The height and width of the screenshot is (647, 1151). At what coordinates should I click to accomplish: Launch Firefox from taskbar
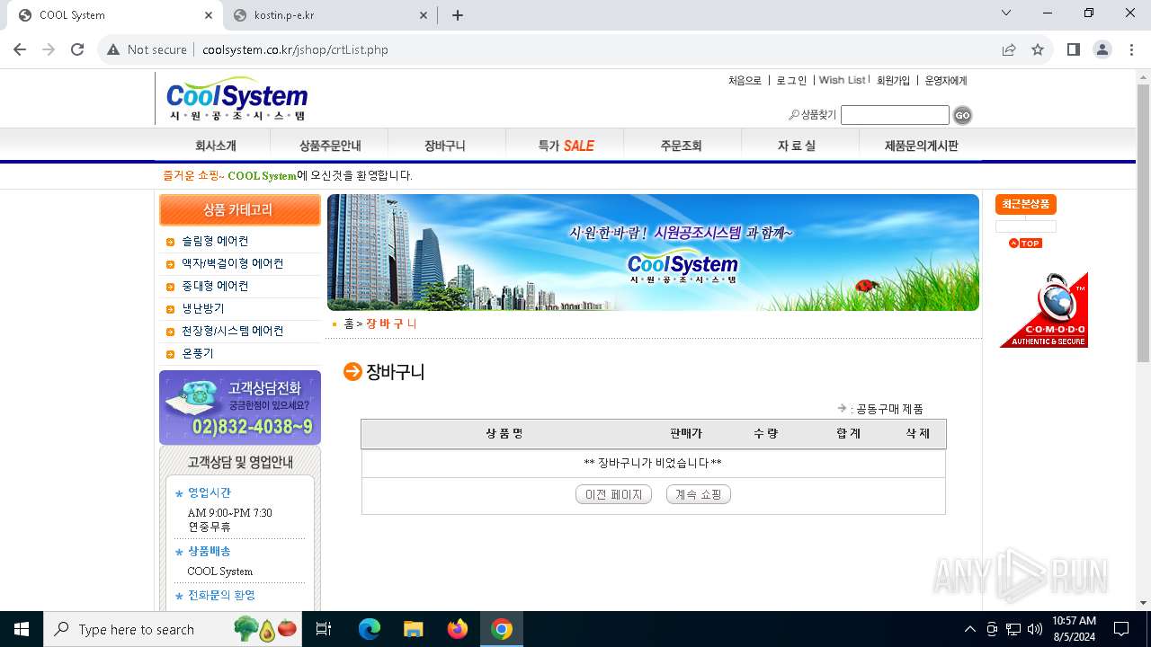coord(457,629)
